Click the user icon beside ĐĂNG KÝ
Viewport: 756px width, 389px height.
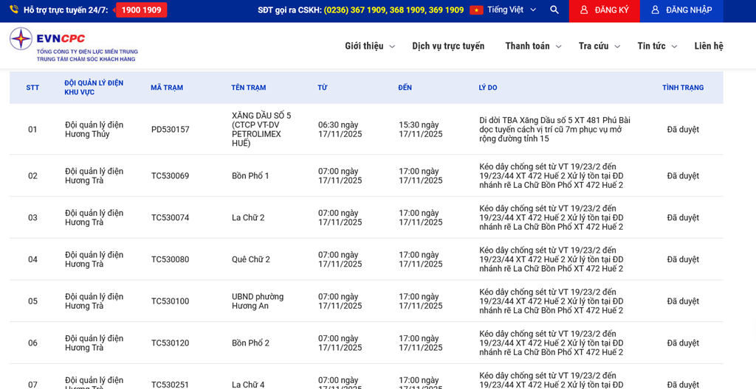(584, 10)
